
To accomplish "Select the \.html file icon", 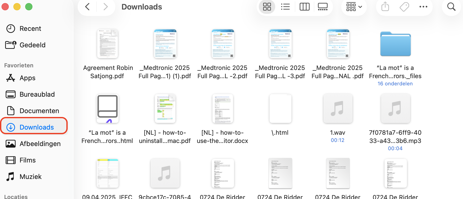I will (280, 108).
